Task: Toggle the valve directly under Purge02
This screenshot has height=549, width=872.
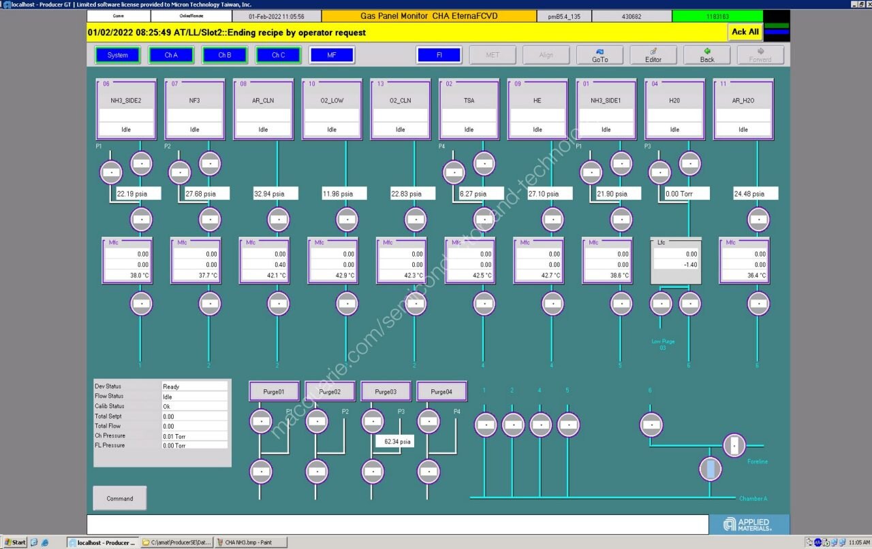Action: 317,422
